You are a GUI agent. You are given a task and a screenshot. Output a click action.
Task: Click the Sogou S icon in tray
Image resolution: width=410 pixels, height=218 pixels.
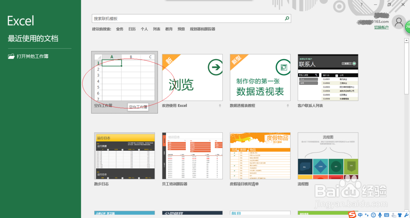352,215
